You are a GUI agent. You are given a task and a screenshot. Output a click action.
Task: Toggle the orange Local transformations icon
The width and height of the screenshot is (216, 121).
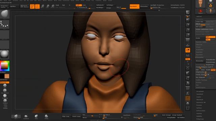[188, 50]
